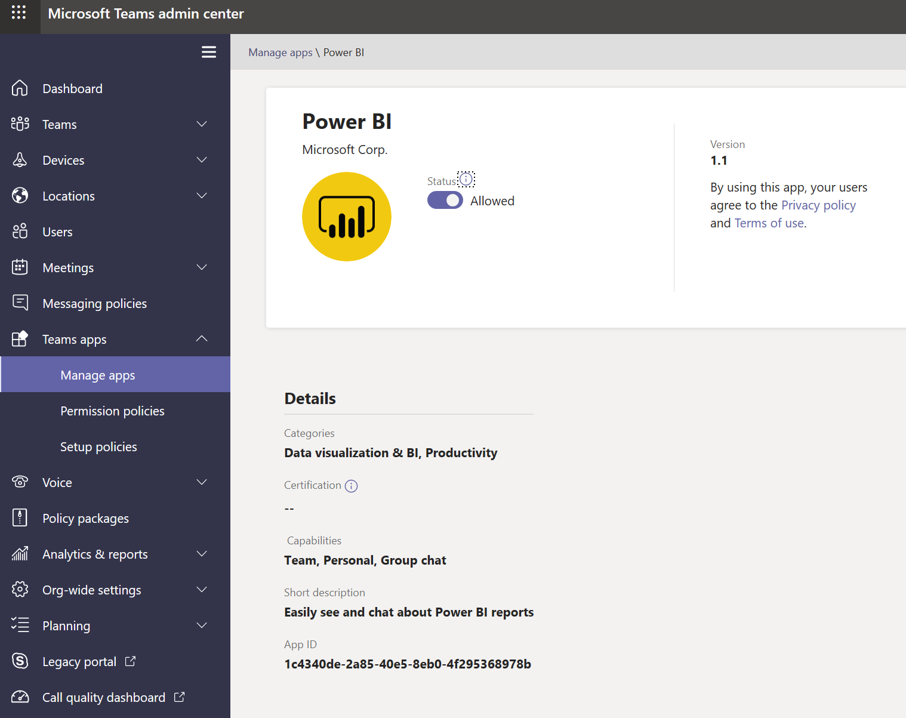
Task: Click the Teams group icon in sidebar
Action: point(20,124)
